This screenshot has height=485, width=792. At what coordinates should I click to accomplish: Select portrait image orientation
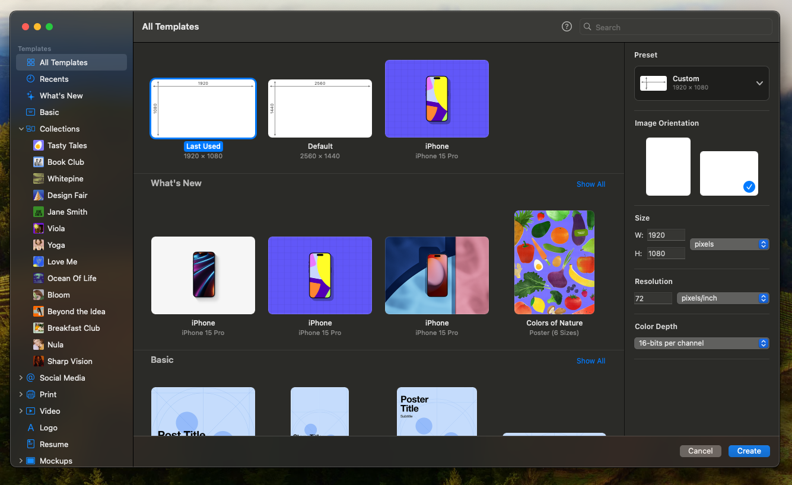pos(668,167)
